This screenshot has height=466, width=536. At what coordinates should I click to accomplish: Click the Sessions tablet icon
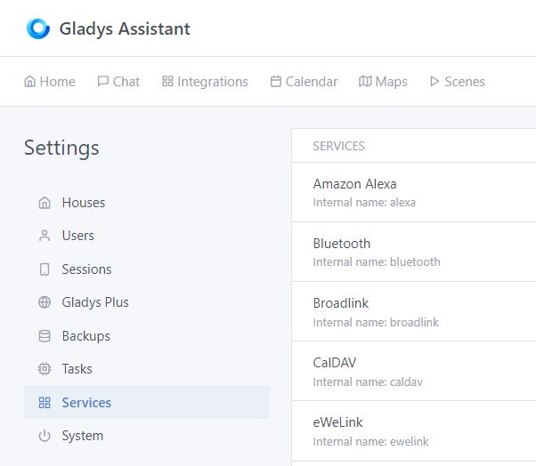coord(45,269)
